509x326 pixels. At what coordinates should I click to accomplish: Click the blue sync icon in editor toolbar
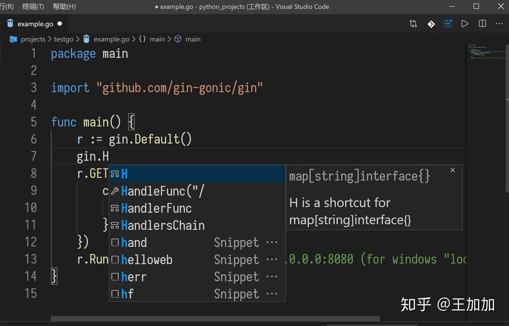pyautogui.click(x=448, y=24)
